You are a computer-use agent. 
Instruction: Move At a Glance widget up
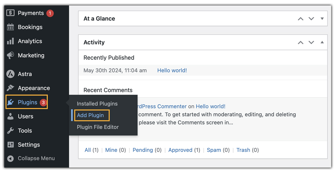(300, 19)
